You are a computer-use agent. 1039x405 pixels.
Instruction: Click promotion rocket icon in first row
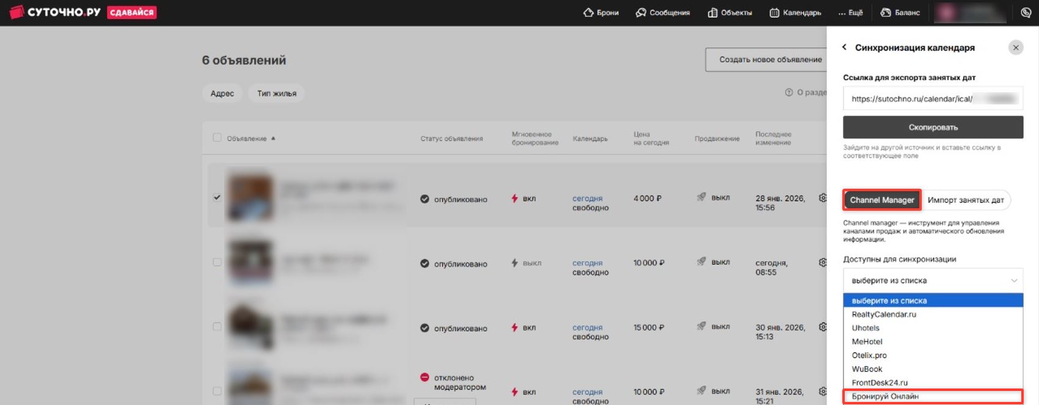point(701,197)
